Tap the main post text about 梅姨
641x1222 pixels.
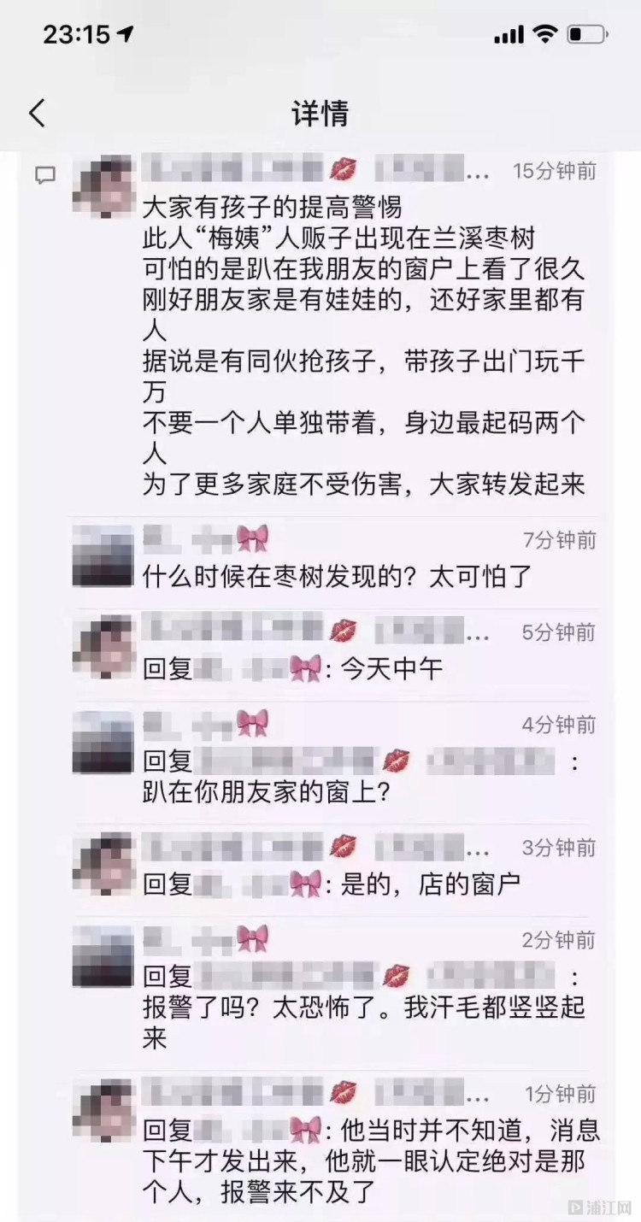point(363,345)
